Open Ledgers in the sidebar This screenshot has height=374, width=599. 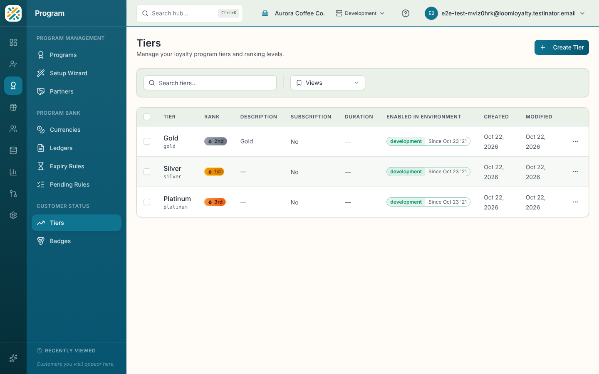click(x=77, y=148)
